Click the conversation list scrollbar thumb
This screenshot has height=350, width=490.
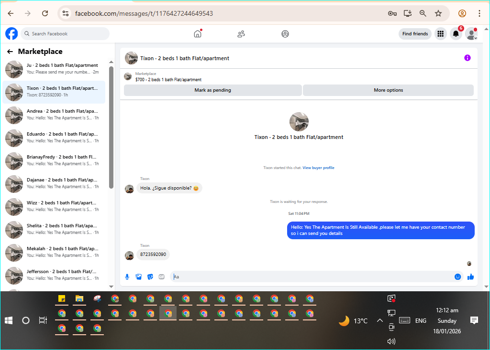click(x=111, y=127)
